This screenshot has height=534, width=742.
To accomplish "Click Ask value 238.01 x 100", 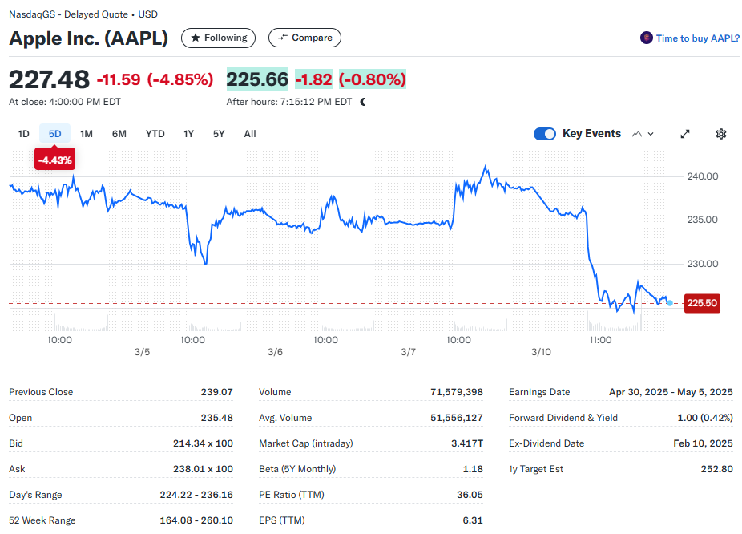I will (203, 469).
